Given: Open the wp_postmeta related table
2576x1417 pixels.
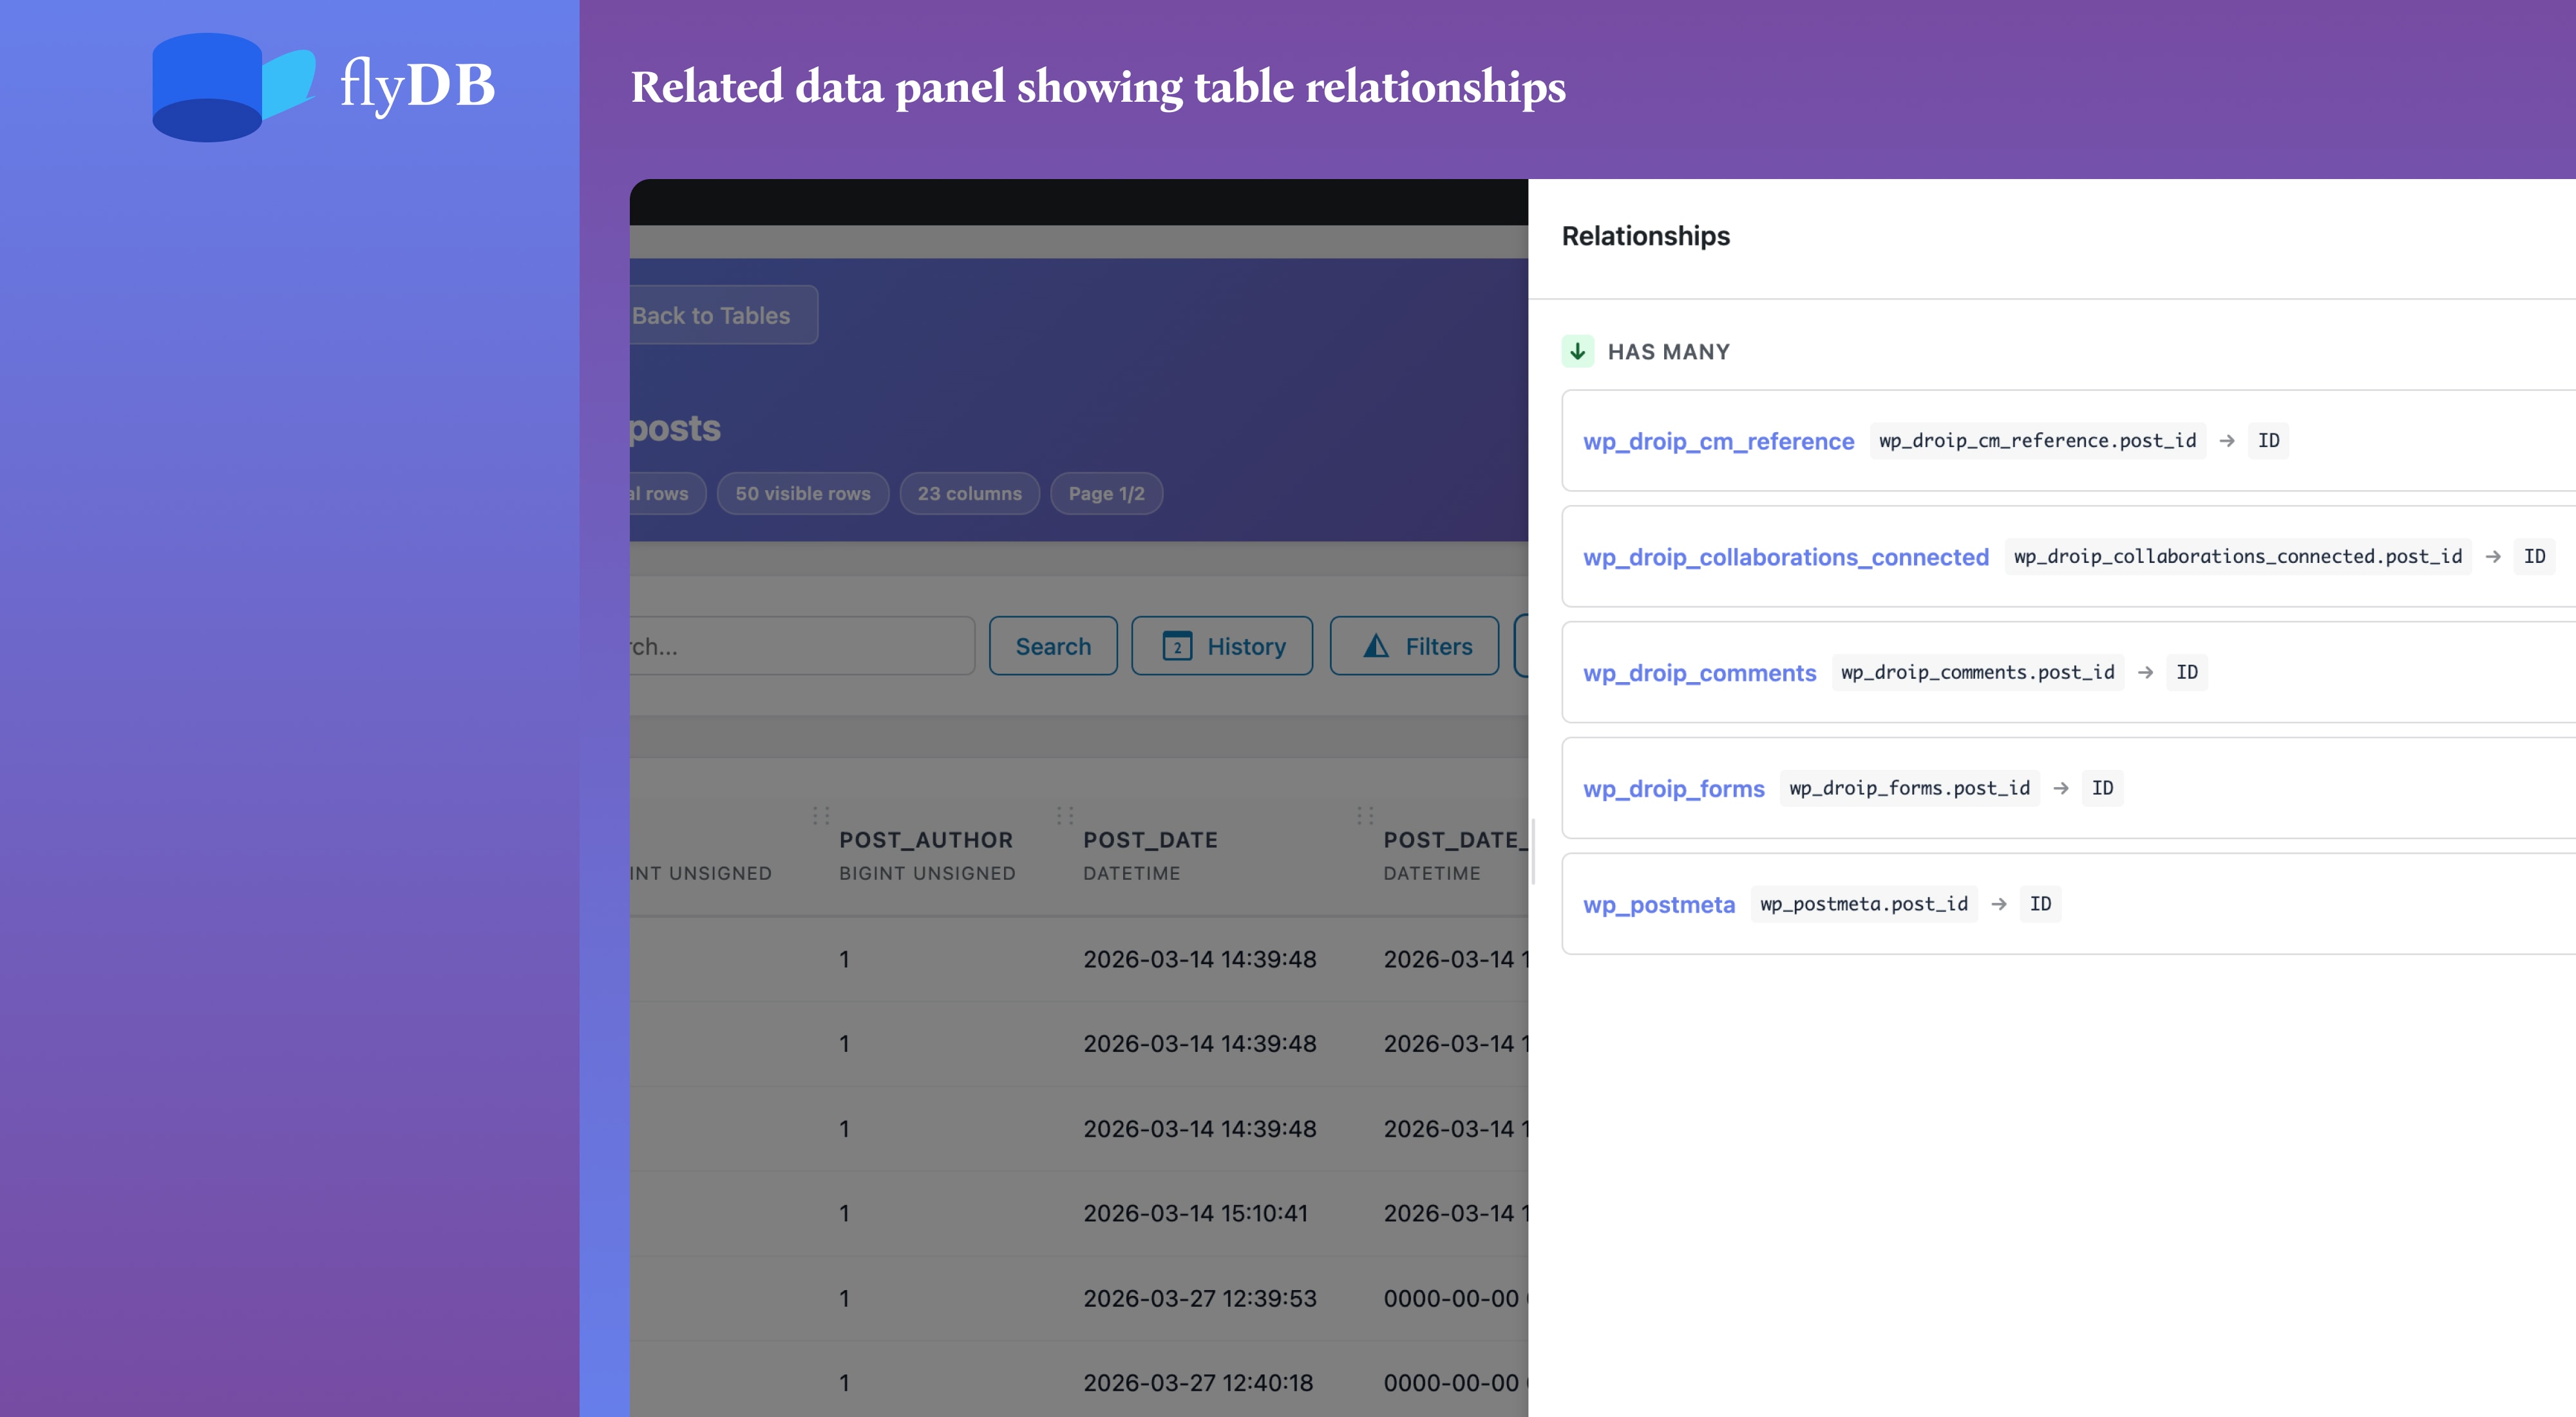Looking at the screenshot, I should pos(1659,904).
